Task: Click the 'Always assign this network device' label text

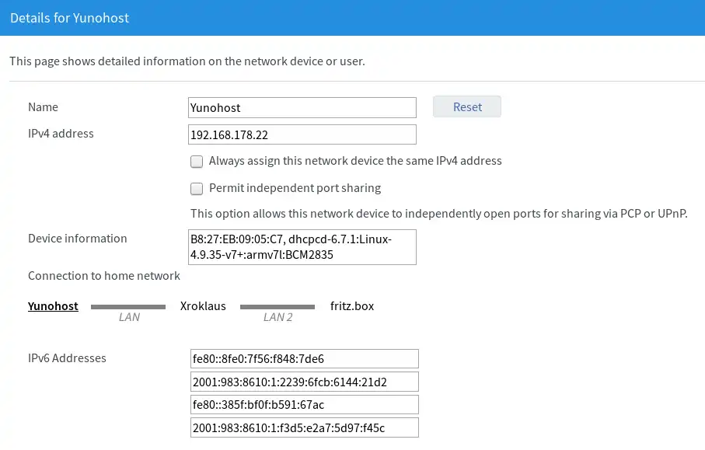Action: (x=355, y=161)
